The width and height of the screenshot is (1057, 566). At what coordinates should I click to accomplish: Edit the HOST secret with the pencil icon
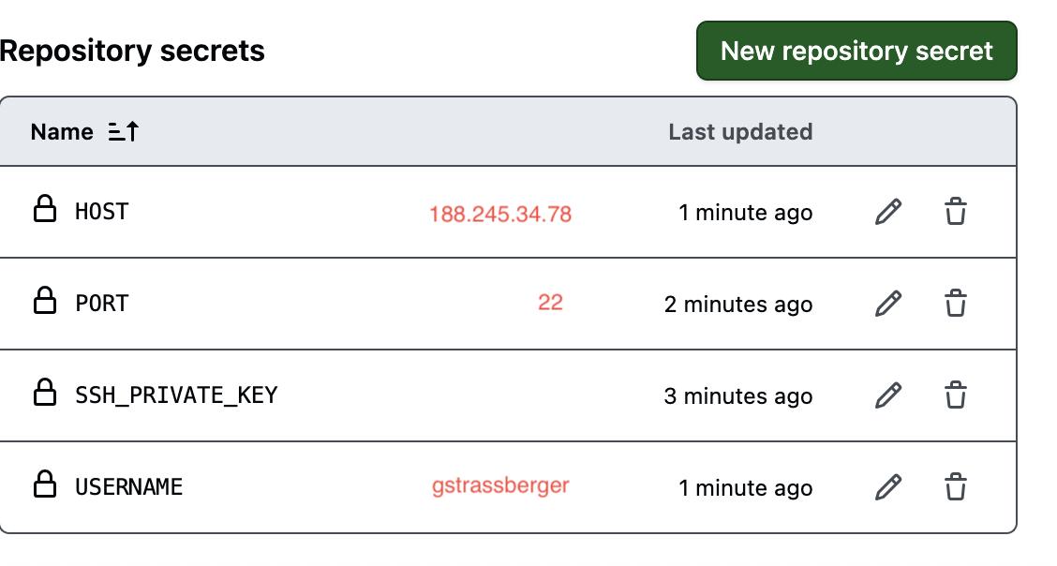tap(886, 212)
